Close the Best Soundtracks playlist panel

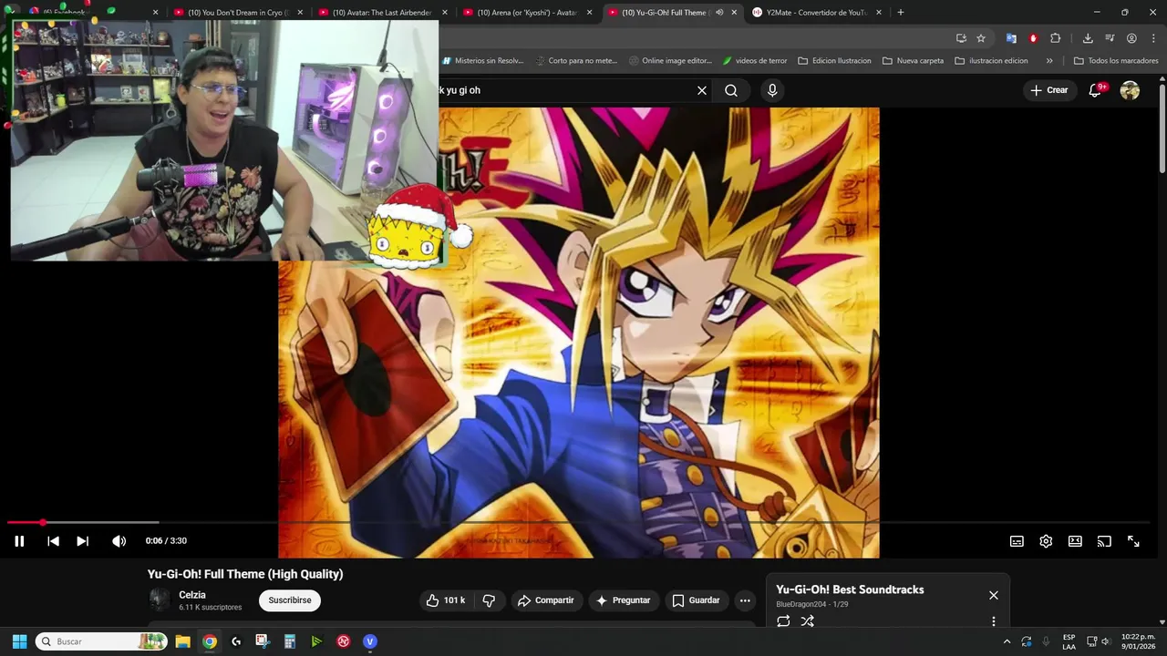pos(994,595)
